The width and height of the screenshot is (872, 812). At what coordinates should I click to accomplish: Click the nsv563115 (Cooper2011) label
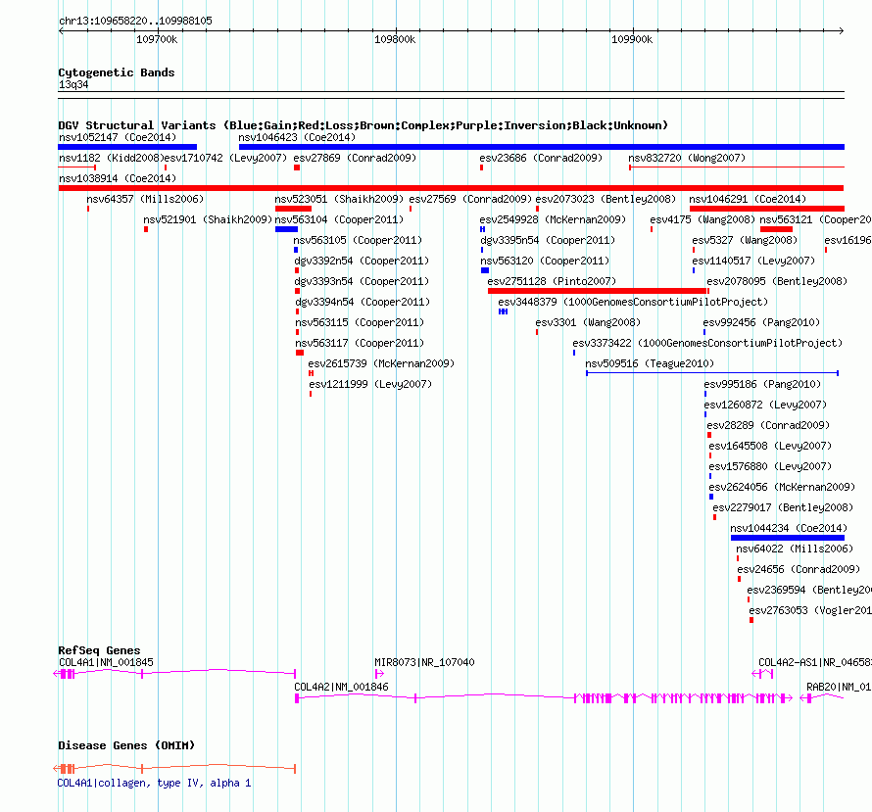(360, 322)
